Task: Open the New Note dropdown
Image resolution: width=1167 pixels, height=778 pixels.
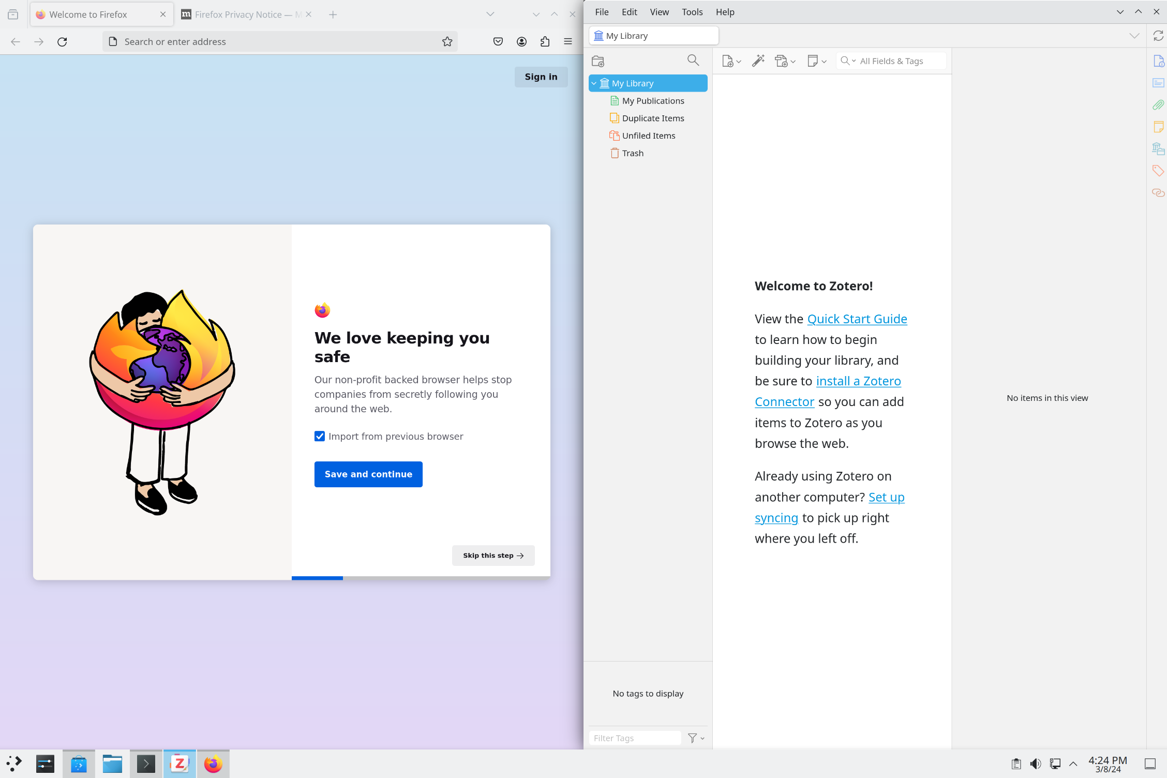Action: point(817,61)
